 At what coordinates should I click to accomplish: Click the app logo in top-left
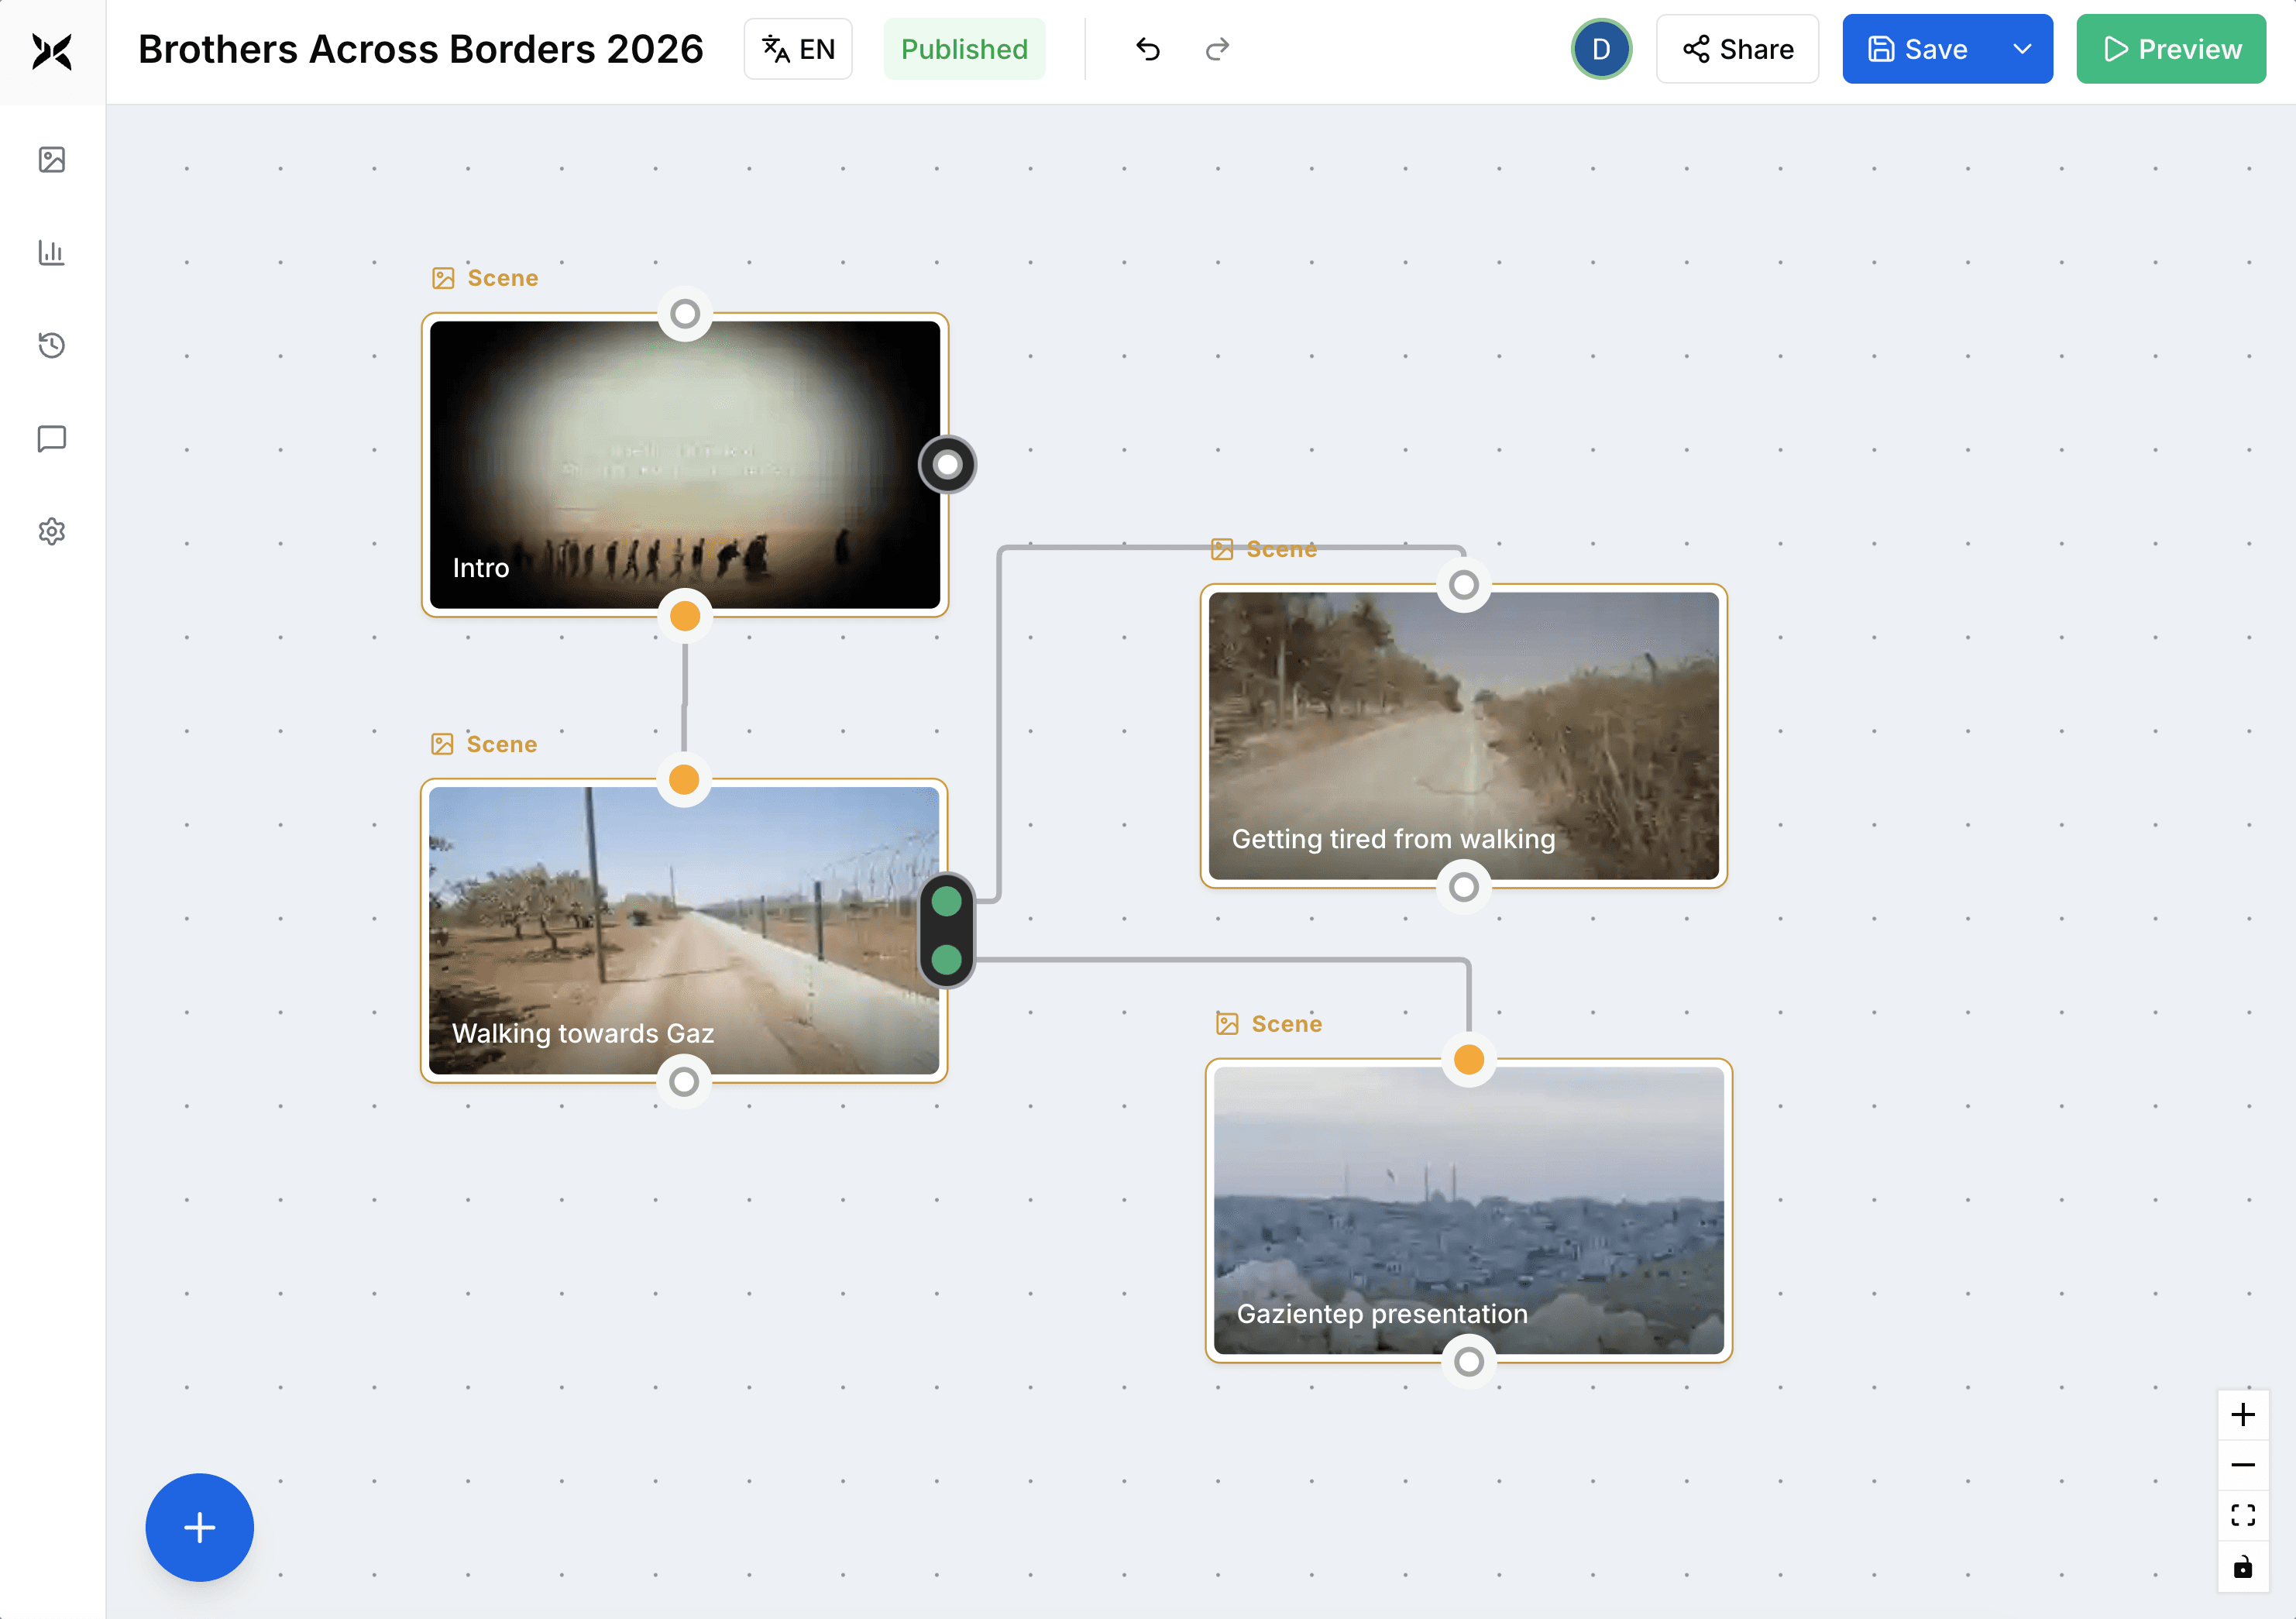tap(52, 51)
